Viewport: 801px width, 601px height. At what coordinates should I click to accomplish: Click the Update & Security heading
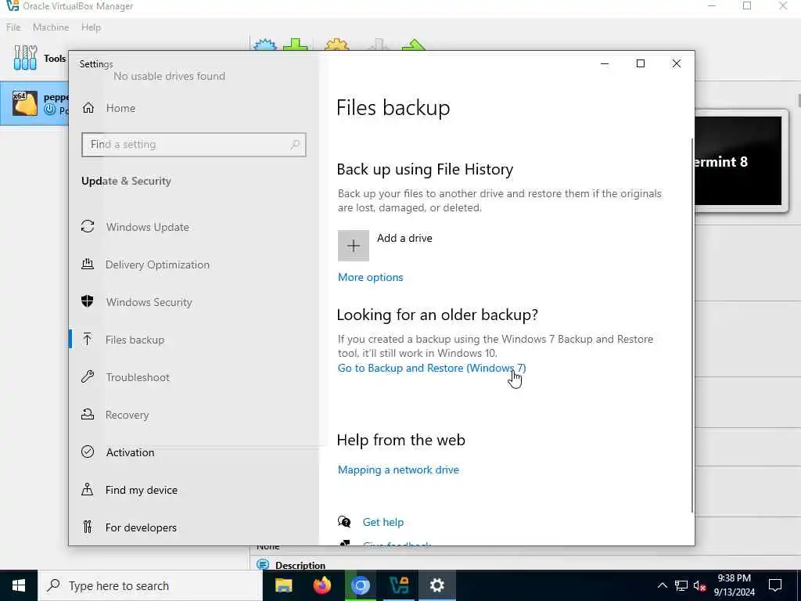pos(126,181)
